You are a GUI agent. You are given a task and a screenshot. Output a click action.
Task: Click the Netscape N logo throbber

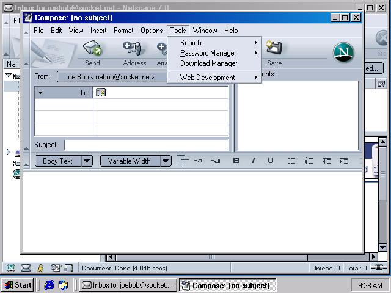click(343, 52)
